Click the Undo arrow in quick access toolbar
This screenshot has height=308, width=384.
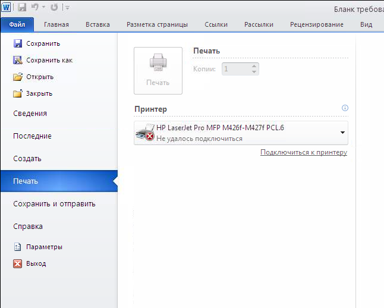click(35, 7)
